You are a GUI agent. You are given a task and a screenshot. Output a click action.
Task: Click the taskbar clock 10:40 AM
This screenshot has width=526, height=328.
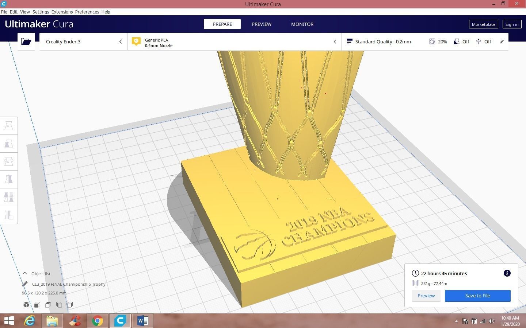tap(510, 318)
